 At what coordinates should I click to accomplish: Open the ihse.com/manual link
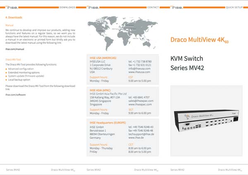pos(14,49)
